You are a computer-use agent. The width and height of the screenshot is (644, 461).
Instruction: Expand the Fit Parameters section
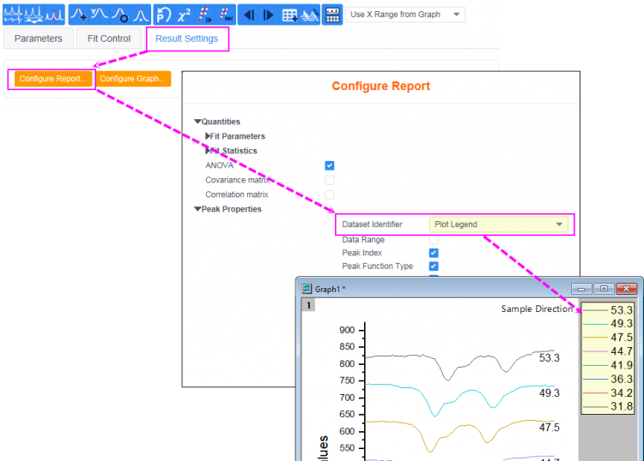209,136
